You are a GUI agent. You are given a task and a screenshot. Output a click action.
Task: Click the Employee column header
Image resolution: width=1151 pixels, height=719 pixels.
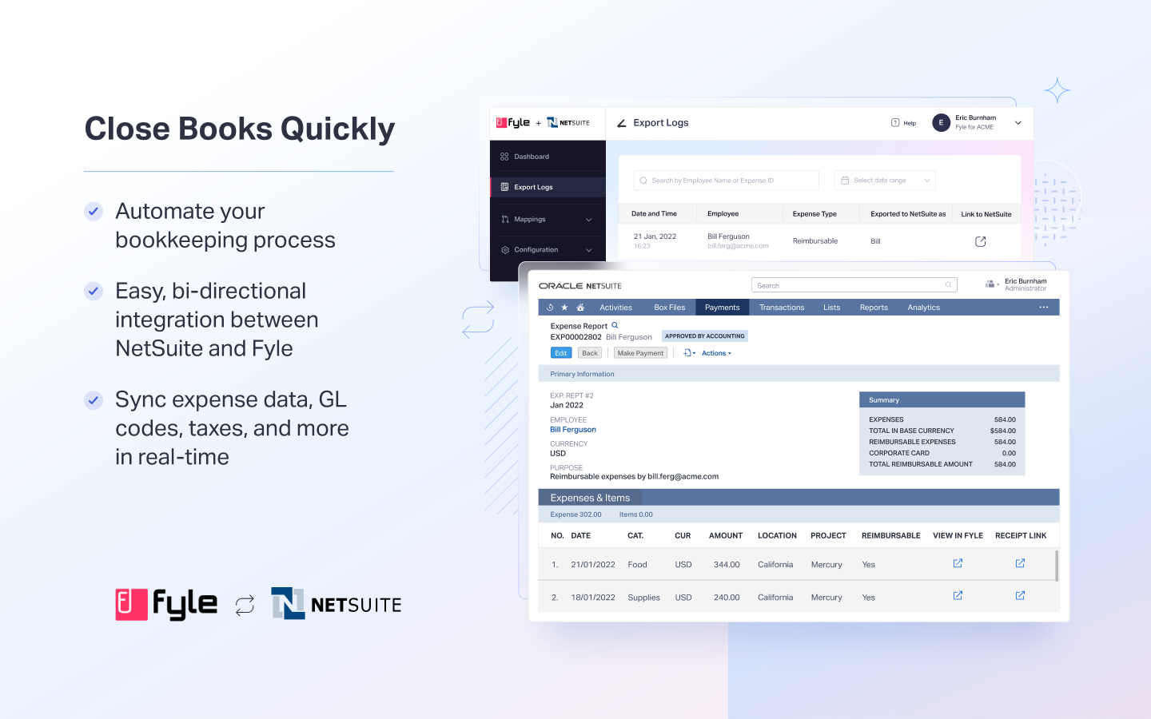pos(723,214)
